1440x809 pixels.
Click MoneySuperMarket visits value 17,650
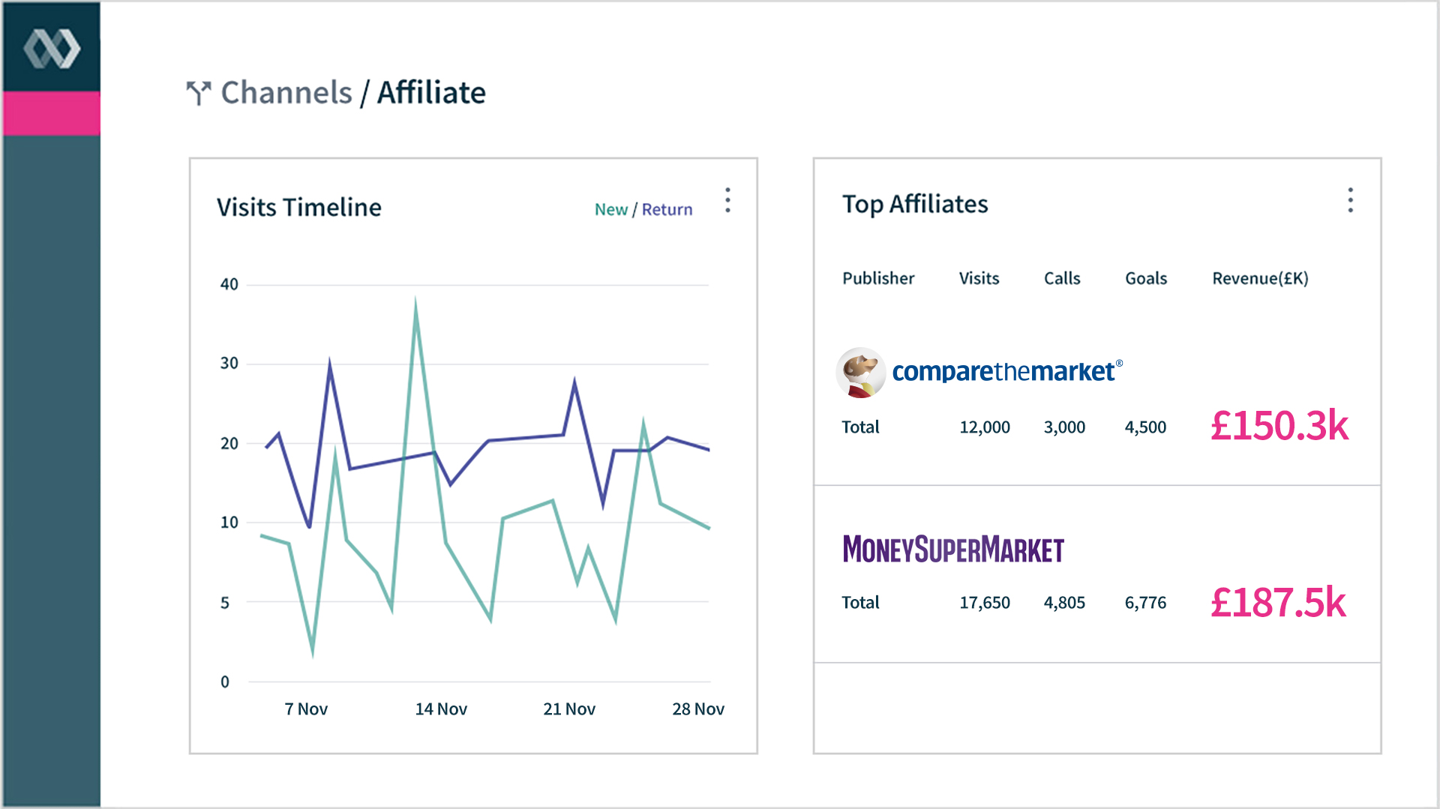tap(985, 603)
